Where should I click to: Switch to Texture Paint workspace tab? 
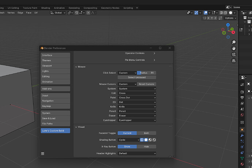pos(30,8)
